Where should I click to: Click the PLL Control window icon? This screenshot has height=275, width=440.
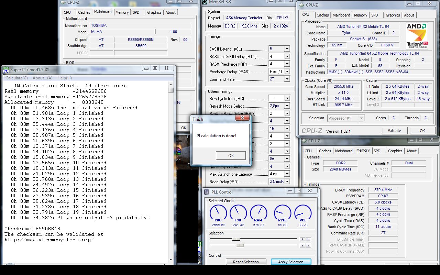(207, 192)
